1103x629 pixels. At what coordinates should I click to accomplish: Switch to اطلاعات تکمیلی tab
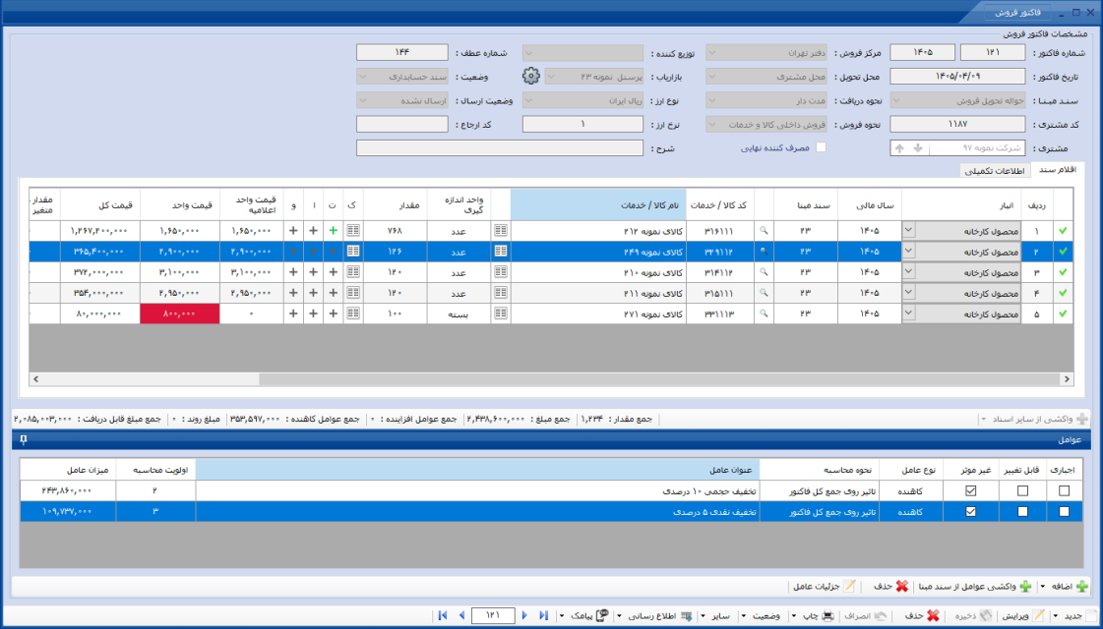point(995,171)
